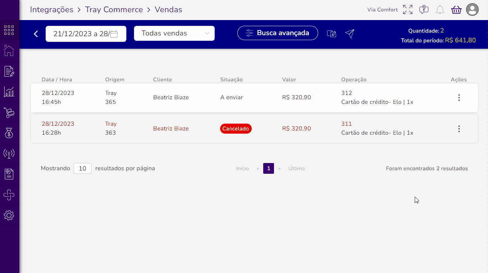
Task: Click next page double-arrow
Action: pos(279,168)
